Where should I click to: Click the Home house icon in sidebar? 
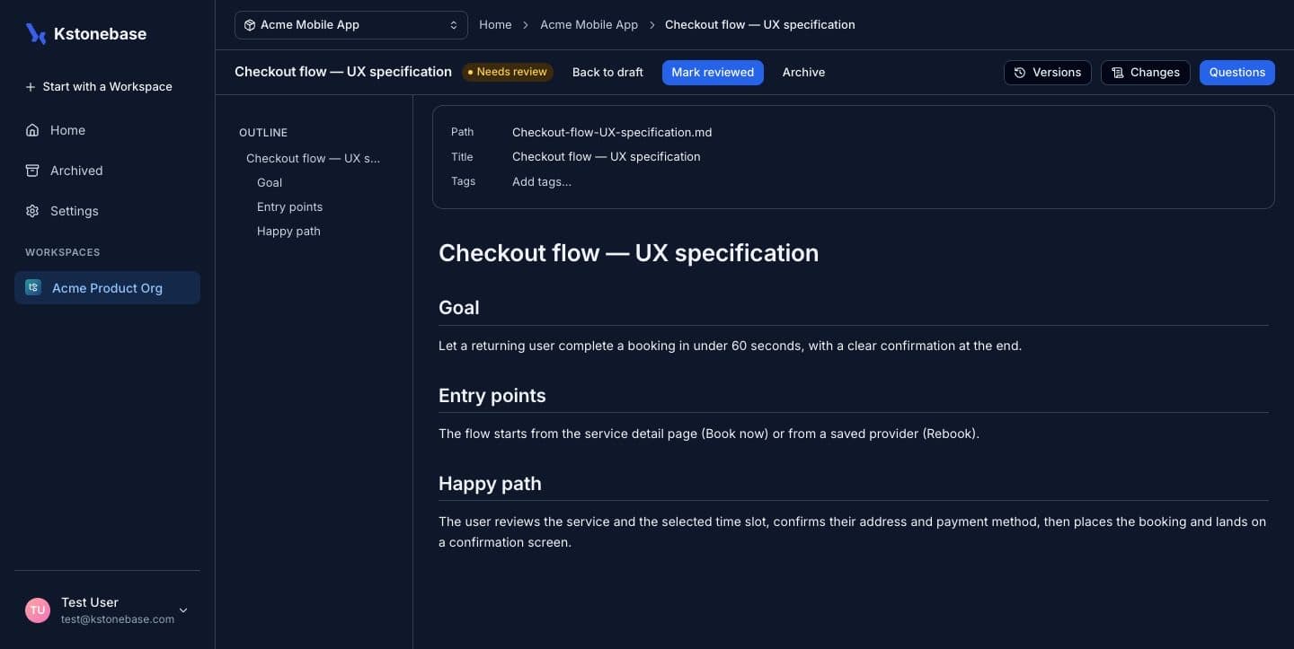click(32, 130)
